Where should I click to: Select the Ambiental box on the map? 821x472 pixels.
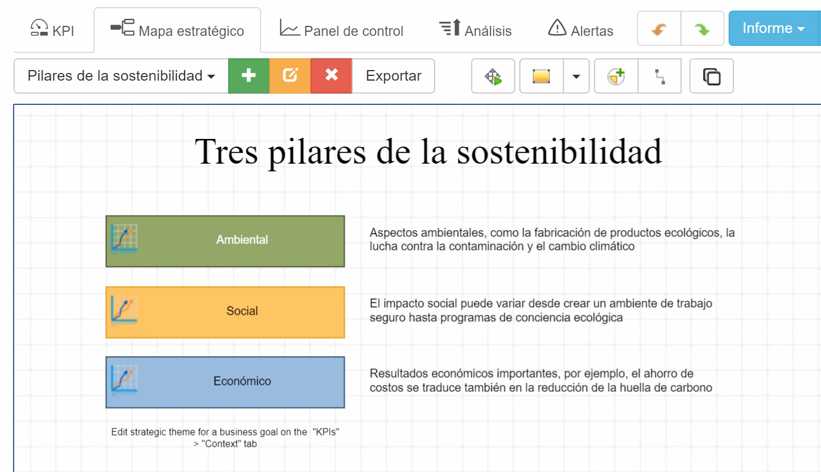click(225, 241)
